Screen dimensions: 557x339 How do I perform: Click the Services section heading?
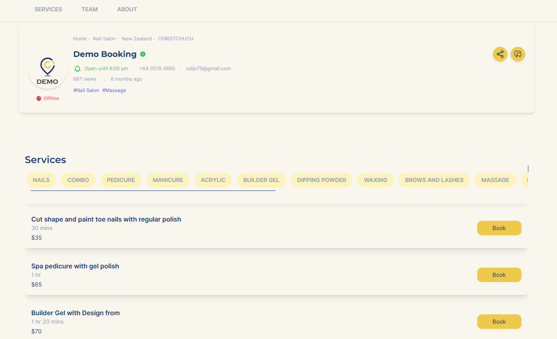[x=46, y=160]
